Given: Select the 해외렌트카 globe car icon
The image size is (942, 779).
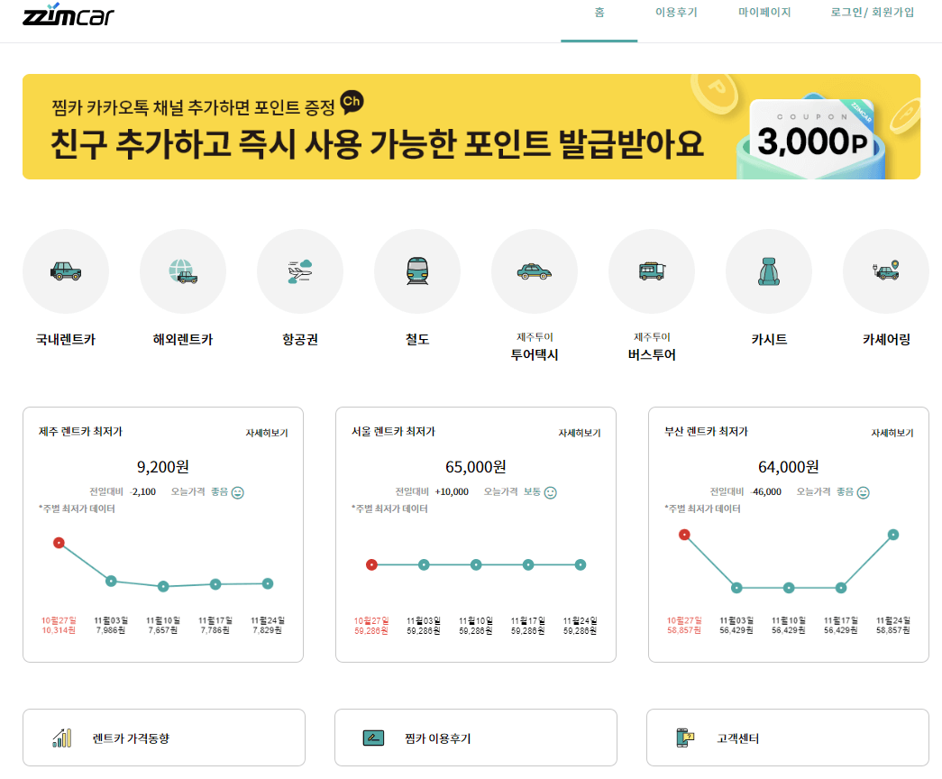Looking at the screenshot, I should [183, 271].
